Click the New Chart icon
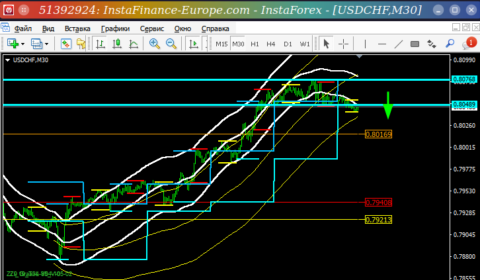The width and height of the screenshot is (480, 280). [13, 44]
